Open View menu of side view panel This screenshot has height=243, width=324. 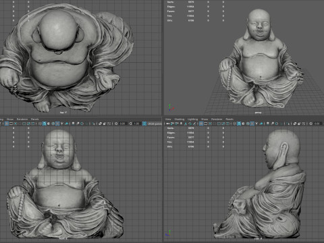[x=168, y=119]
